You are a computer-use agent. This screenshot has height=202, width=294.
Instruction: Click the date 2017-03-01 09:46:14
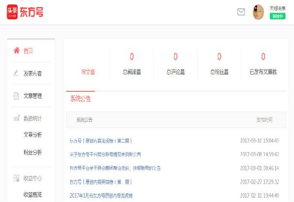(x=260, y=168)
